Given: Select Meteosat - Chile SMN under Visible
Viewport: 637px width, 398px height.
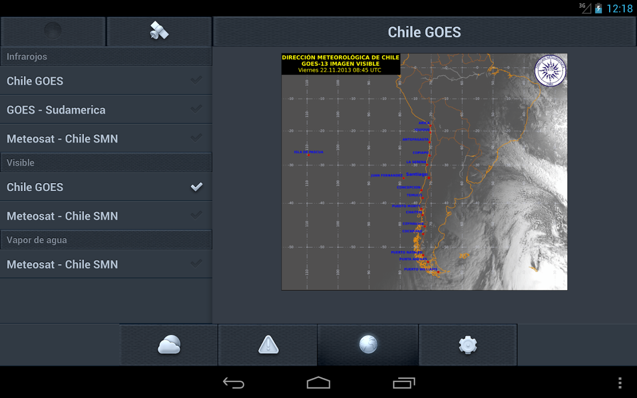Looking at the screenshot, I should click(x=106, y=216).
